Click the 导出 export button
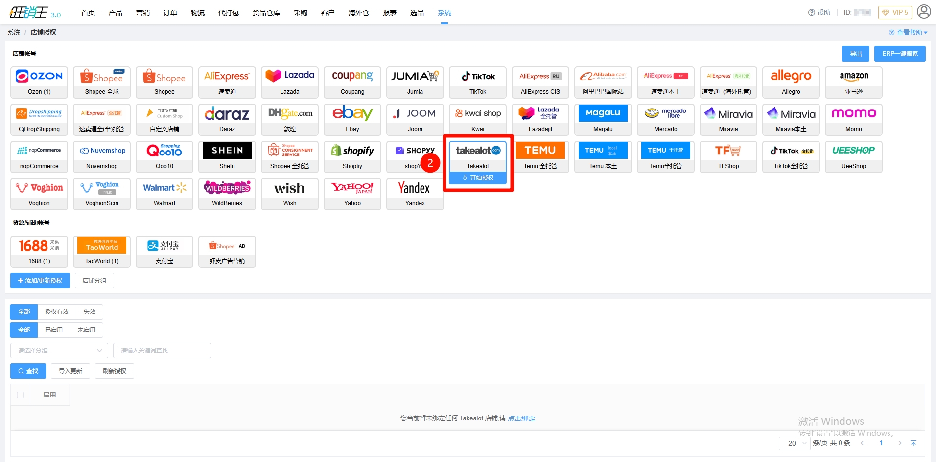936x462 pixels. 856,54
